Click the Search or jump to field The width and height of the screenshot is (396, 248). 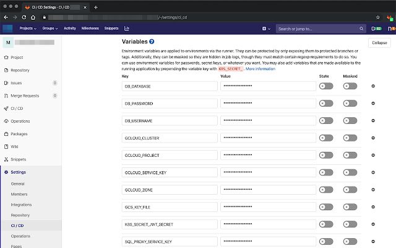[x=317, y=28]
